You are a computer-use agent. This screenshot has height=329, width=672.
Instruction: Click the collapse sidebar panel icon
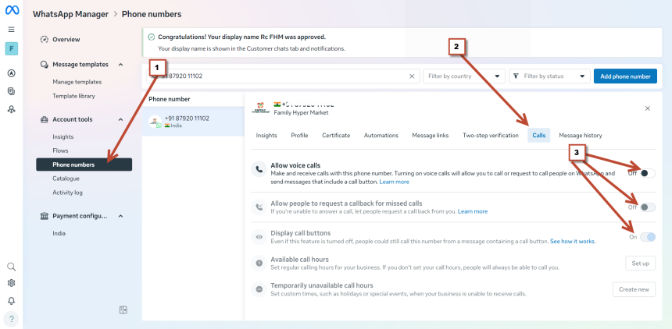pyautogui.click(x=123, y=310)
